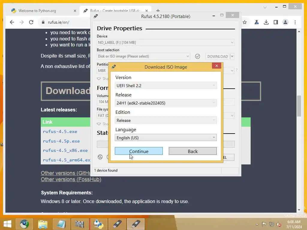Open the browser downloads icon
This screenshot has height=230, width=307.
[x=266, y=22]
